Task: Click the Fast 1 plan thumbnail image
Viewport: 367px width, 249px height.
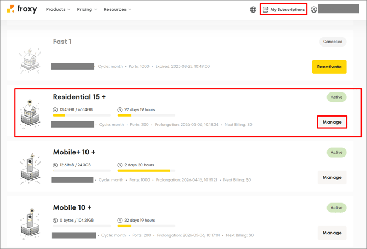Action: tap(28, 60)
